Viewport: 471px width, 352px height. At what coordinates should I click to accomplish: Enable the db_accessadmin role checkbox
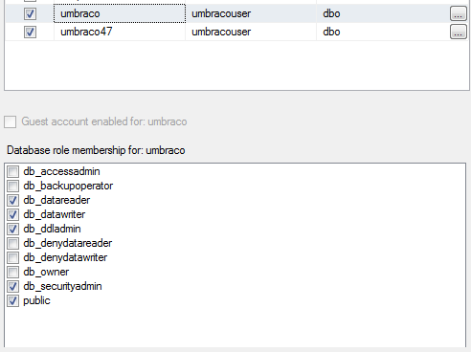tap(12, 171)
